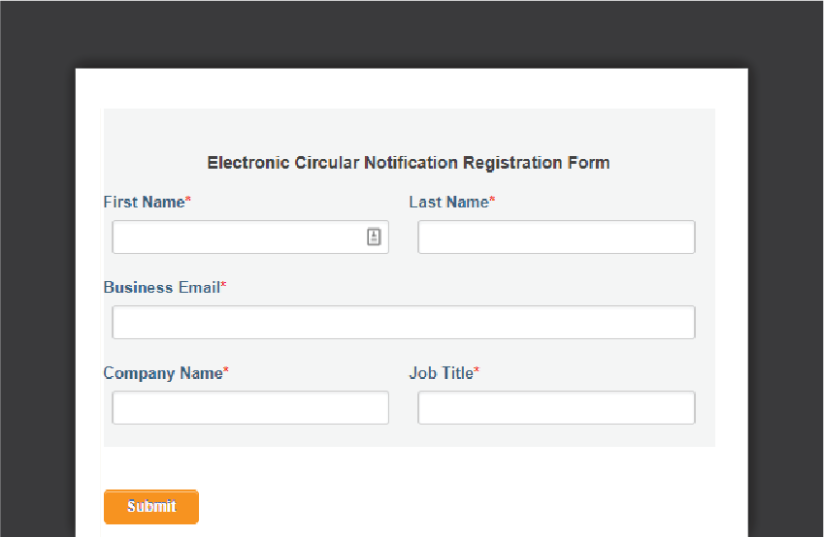Click the red asterisk beside First Name
Viewport: 824px width, 537px height.
click(188, 202)
